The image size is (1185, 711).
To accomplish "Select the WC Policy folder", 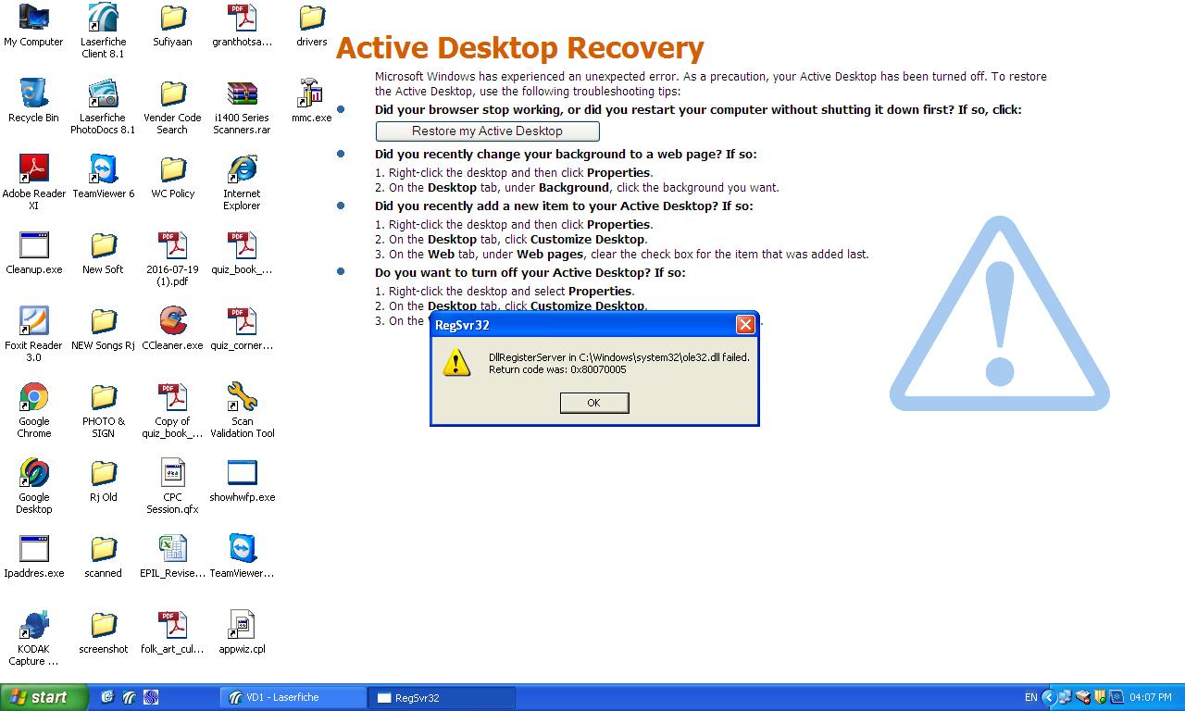I will 172,178.
